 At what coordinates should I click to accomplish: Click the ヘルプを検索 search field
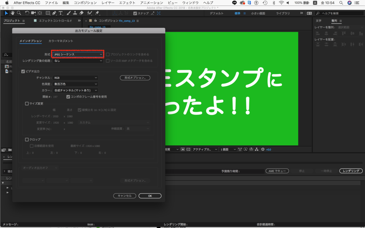pyautogui.click(x=339, y=13)
